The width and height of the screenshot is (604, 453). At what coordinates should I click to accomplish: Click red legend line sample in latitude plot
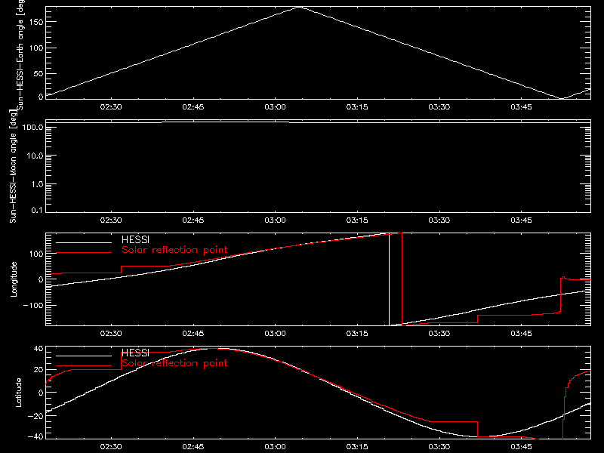[84, 366]
